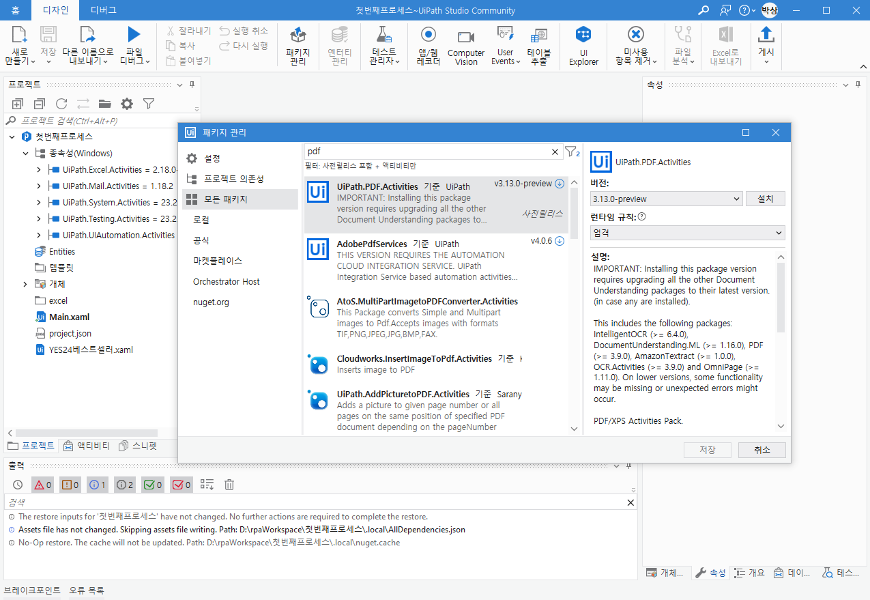Select AdobePdfServices package
870x600 pixels.
click(436, 261)
